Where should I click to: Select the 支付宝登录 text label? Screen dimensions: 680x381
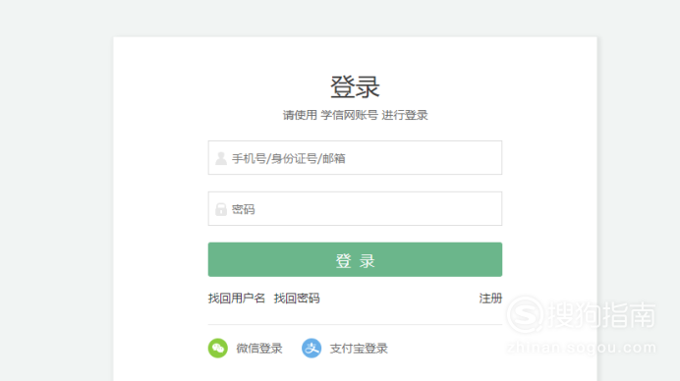(359, 349)
